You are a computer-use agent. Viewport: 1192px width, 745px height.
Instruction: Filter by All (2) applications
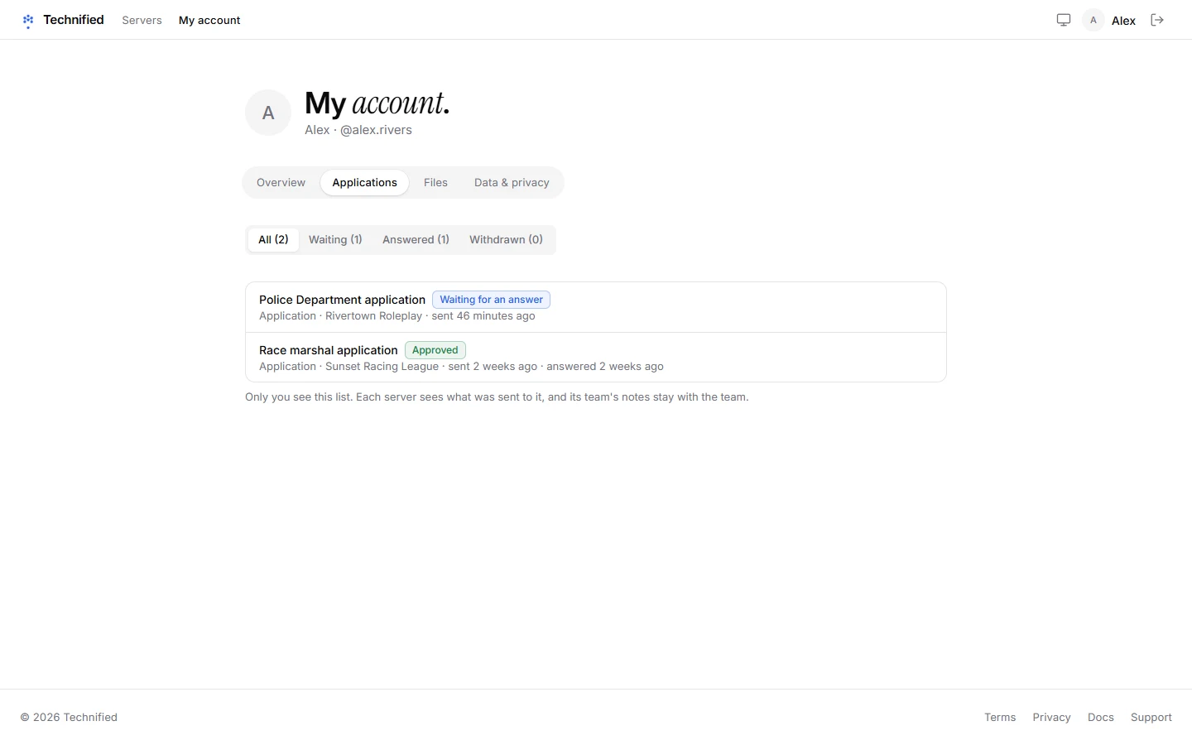click(x=273, y=239)
